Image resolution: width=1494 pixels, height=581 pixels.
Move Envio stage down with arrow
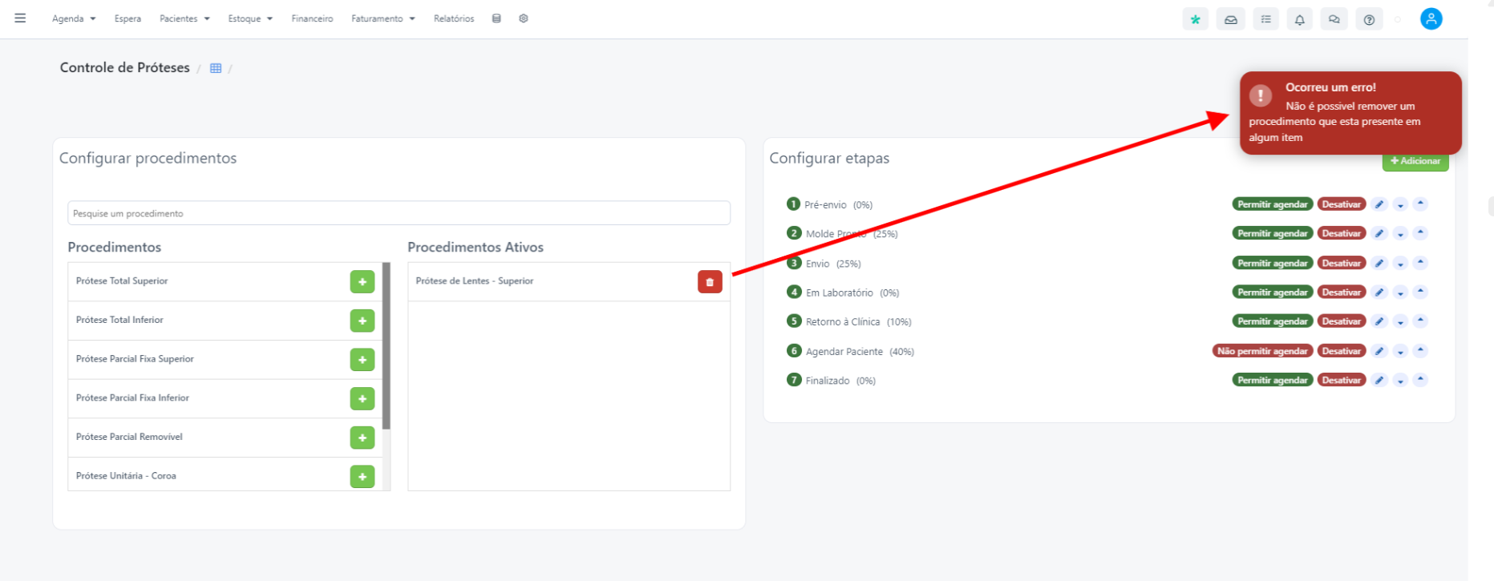pos(1400,263)
